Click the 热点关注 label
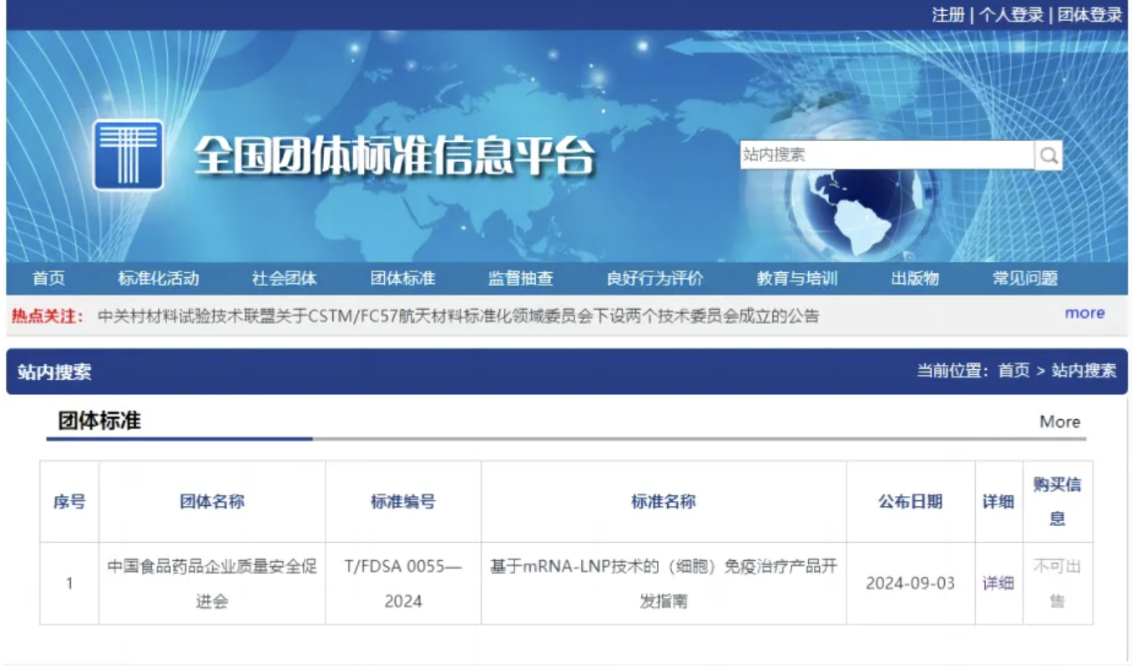The width and height of the screenshot is (1132, 668). (x=48, y=316)
